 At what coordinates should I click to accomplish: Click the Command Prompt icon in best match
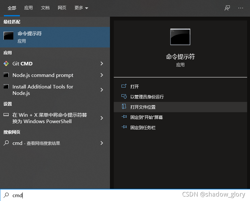coord(8,36)
